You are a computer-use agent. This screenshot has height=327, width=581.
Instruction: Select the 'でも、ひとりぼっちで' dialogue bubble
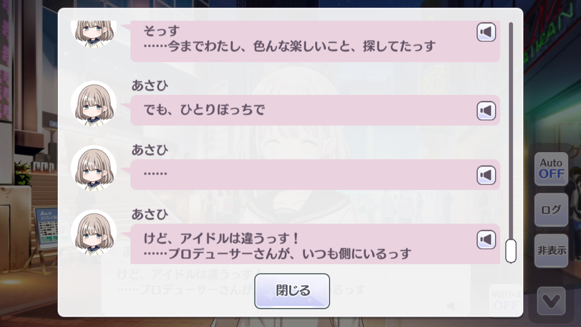[x=315, y=110]
